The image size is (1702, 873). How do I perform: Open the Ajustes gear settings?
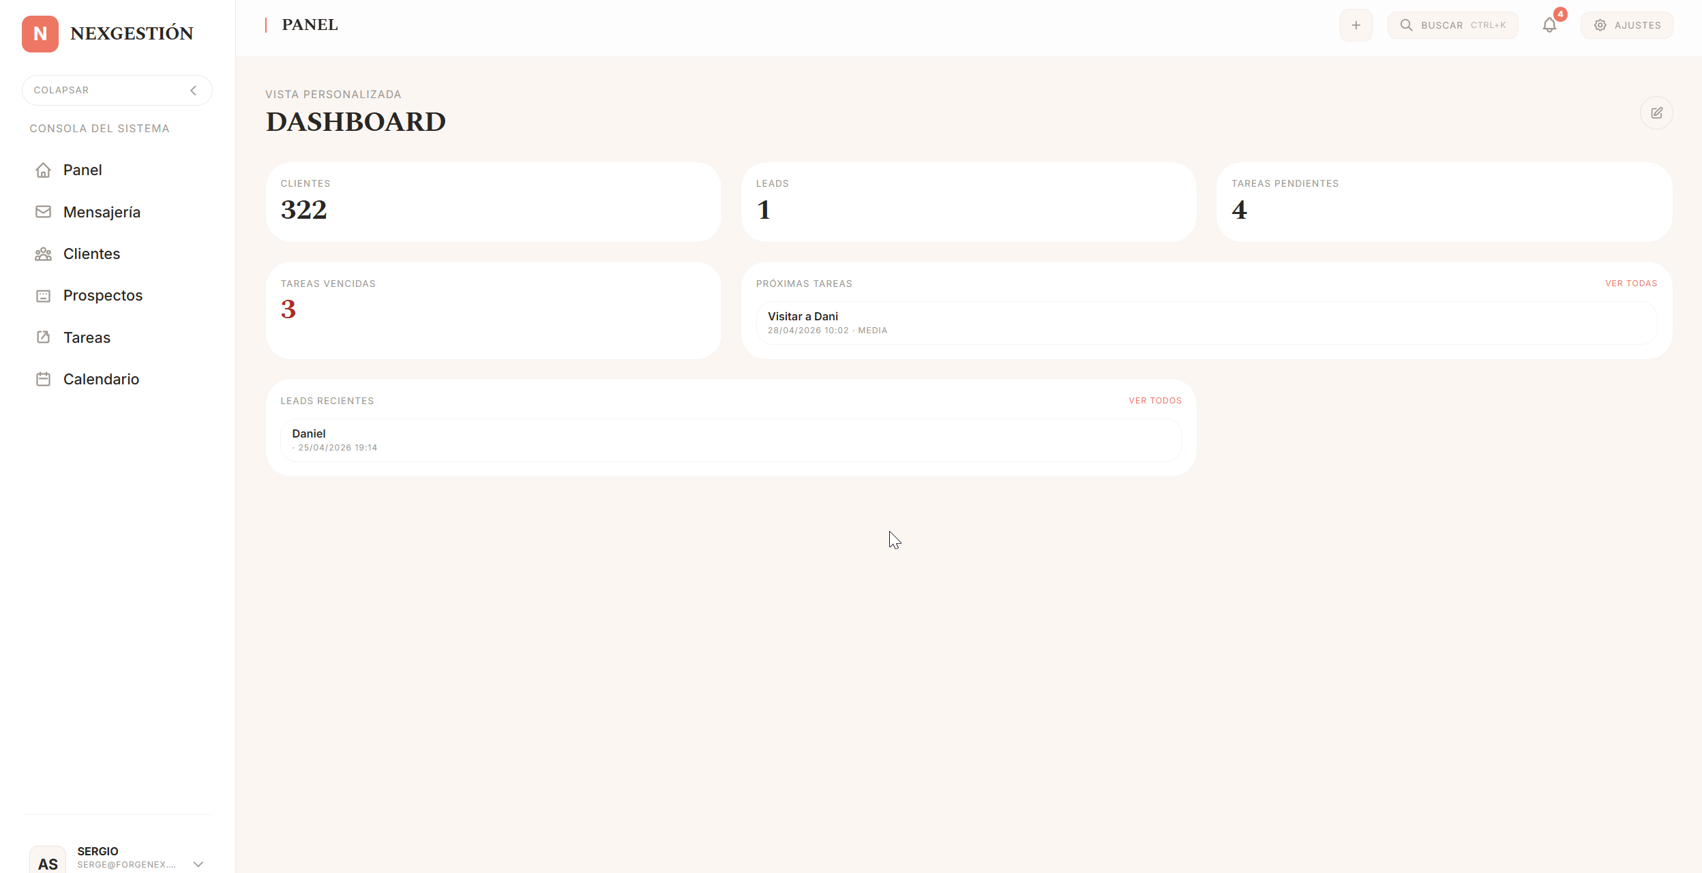pyautogui.click(x=1625, y=25)
